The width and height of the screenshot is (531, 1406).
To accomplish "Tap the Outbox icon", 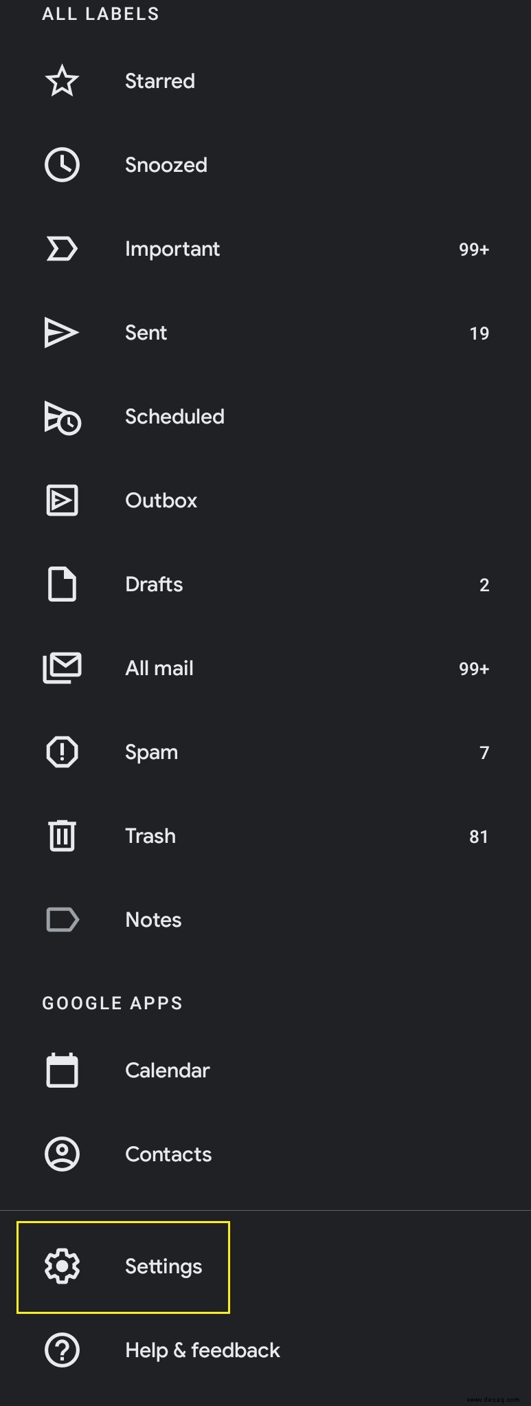I will click(62, 501).
